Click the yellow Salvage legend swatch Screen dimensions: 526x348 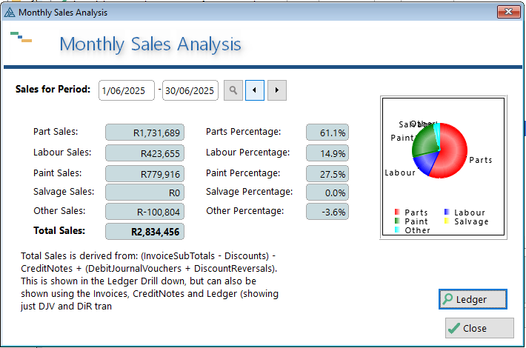pos(447,221)
